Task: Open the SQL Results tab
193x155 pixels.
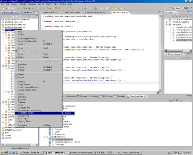Action: 106,96
